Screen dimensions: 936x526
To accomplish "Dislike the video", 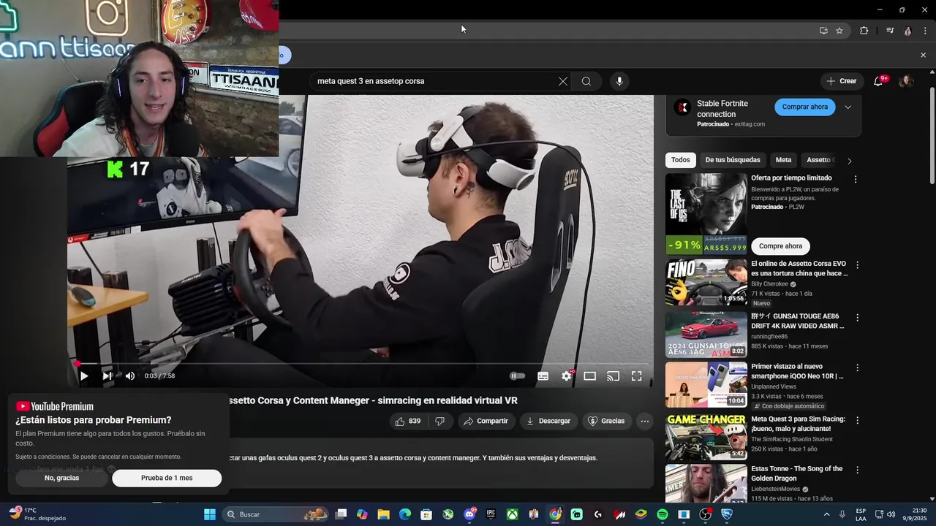I will (439, 421).
